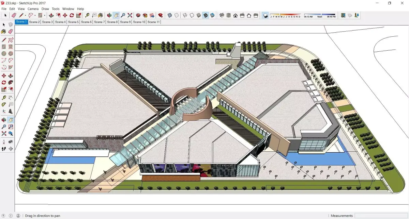The height and width of the screenshot is (219, 409).
Task: Switch to Iso view
Action: (x=222, y=15)
